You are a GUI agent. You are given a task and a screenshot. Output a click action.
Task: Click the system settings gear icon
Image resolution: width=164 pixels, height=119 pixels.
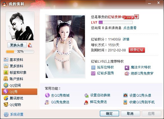[6, 115]
